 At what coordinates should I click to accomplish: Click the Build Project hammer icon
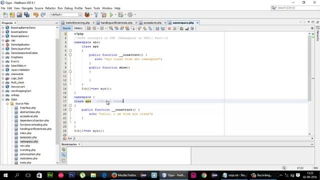96,14
